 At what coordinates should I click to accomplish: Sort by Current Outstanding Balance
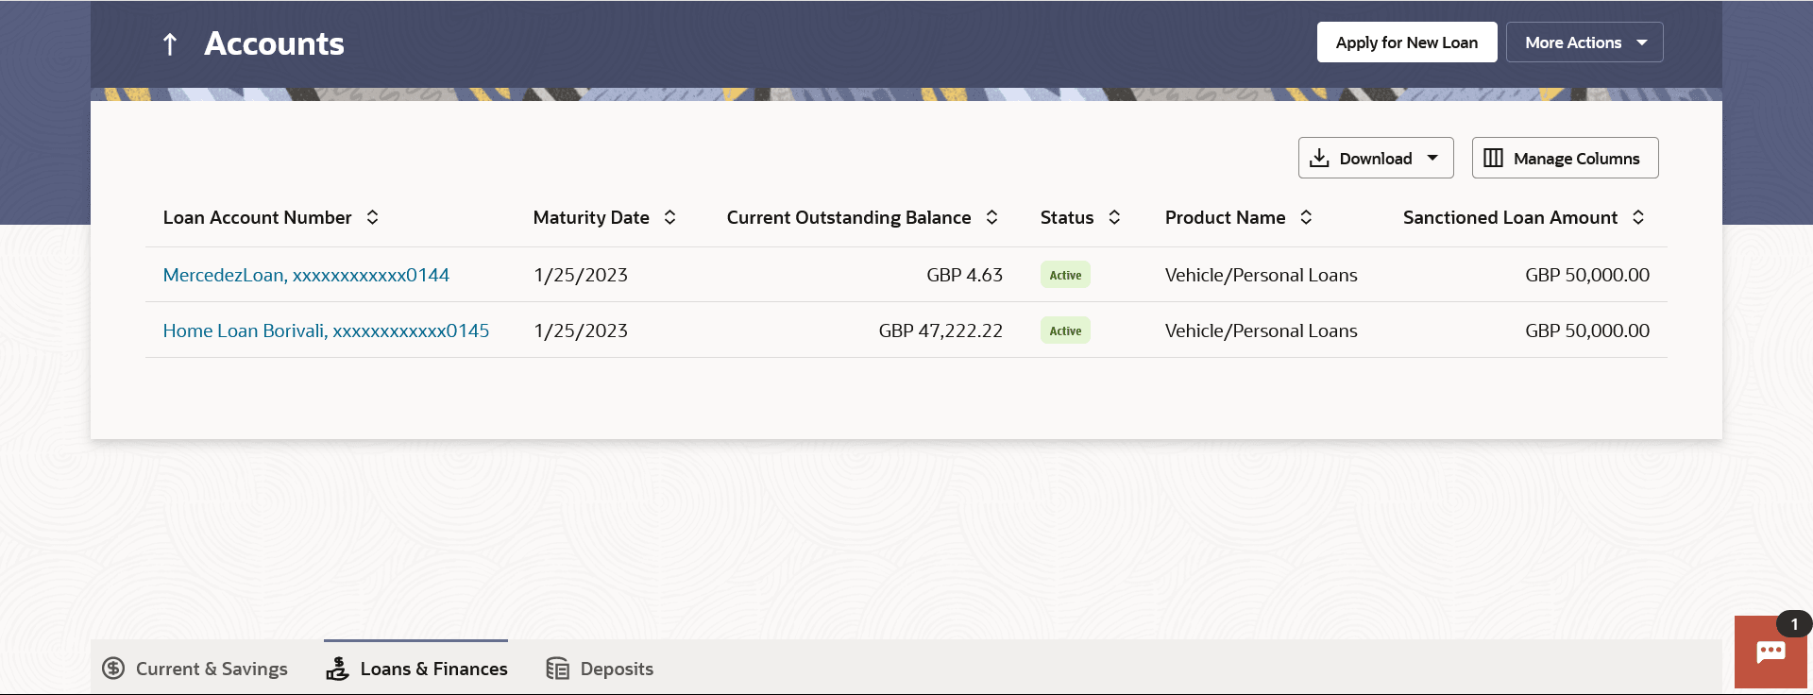click(991, 217)
